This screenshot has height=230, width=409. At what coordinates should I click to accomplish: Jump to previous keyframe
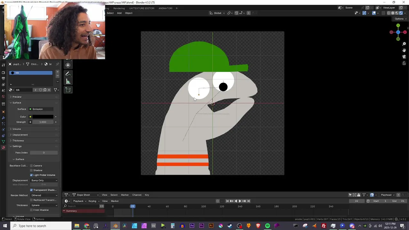click(232, 201)
